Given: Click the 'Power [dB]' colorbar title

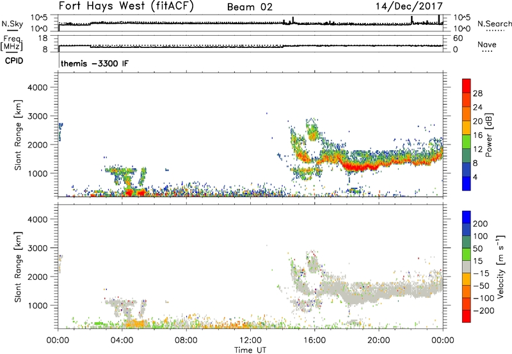Looking at the screenshot, I should point(488,135).
